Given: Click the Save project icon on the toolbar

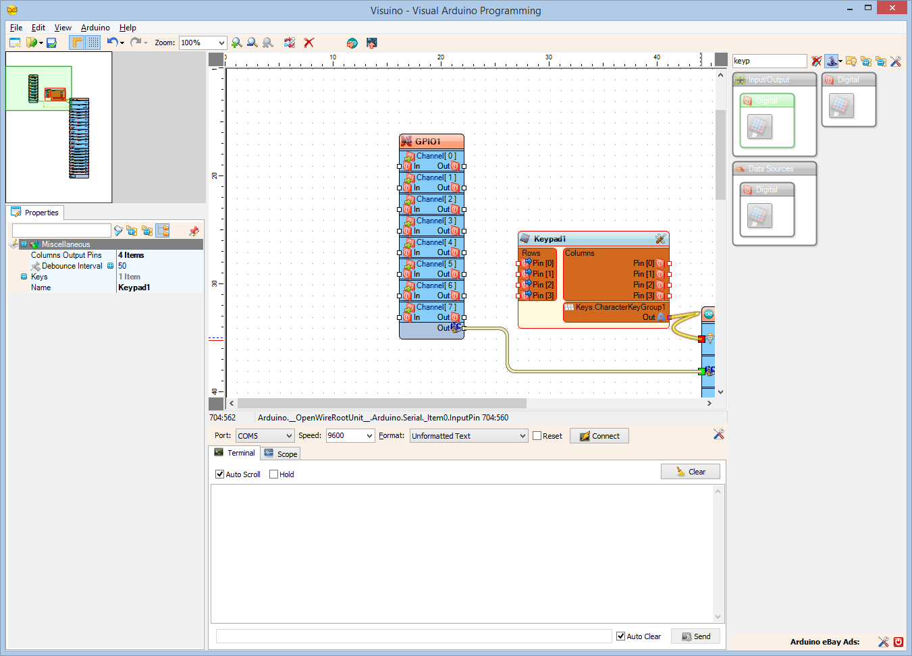Looking at the screenshot, I should [51, 42].
